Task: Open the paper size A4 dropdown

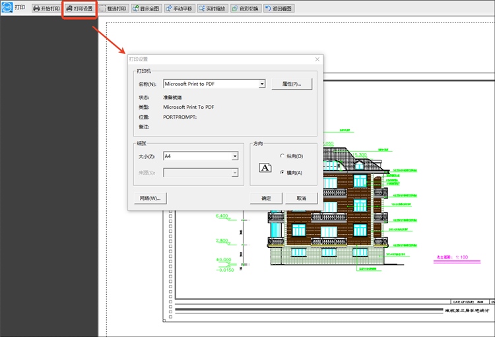Action: 234,156
